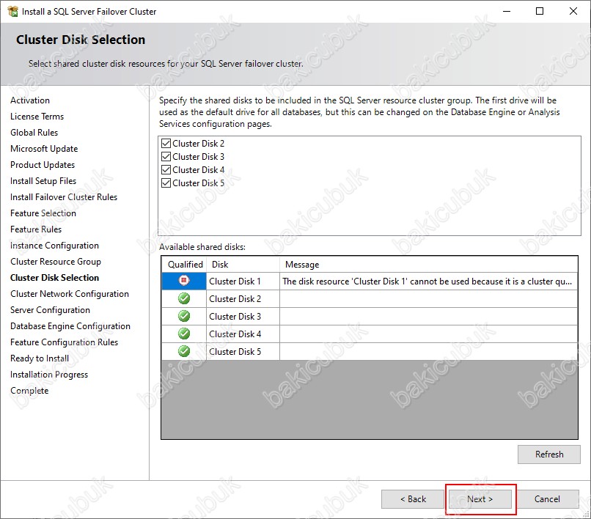Close the setup window
This screenshot has width=591, height=519.
(x=573, y=11)
